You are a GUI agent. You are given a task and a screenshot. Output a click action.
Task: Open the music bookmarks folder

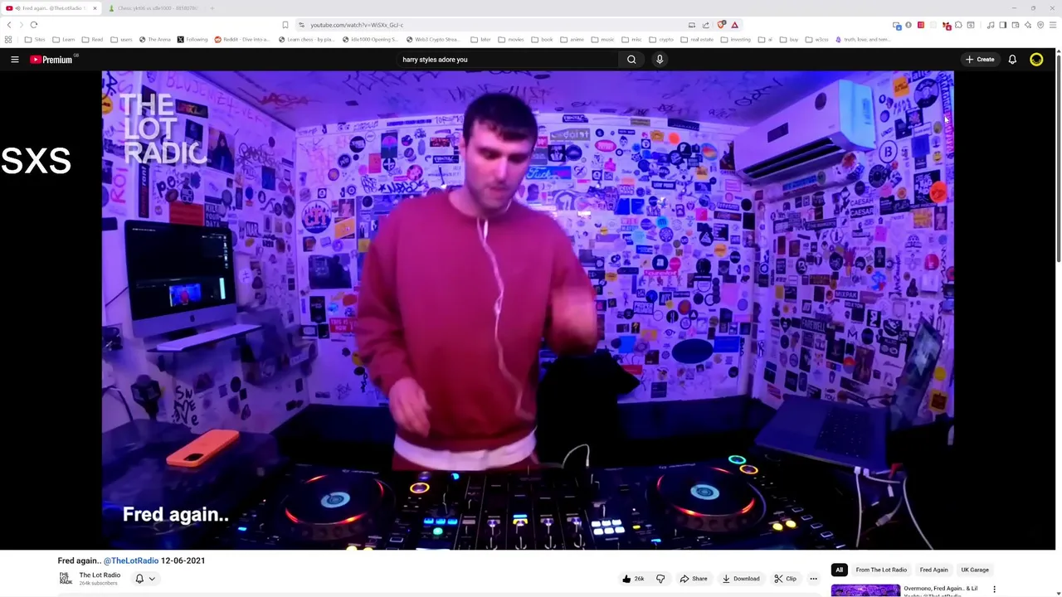click(603, 40)
